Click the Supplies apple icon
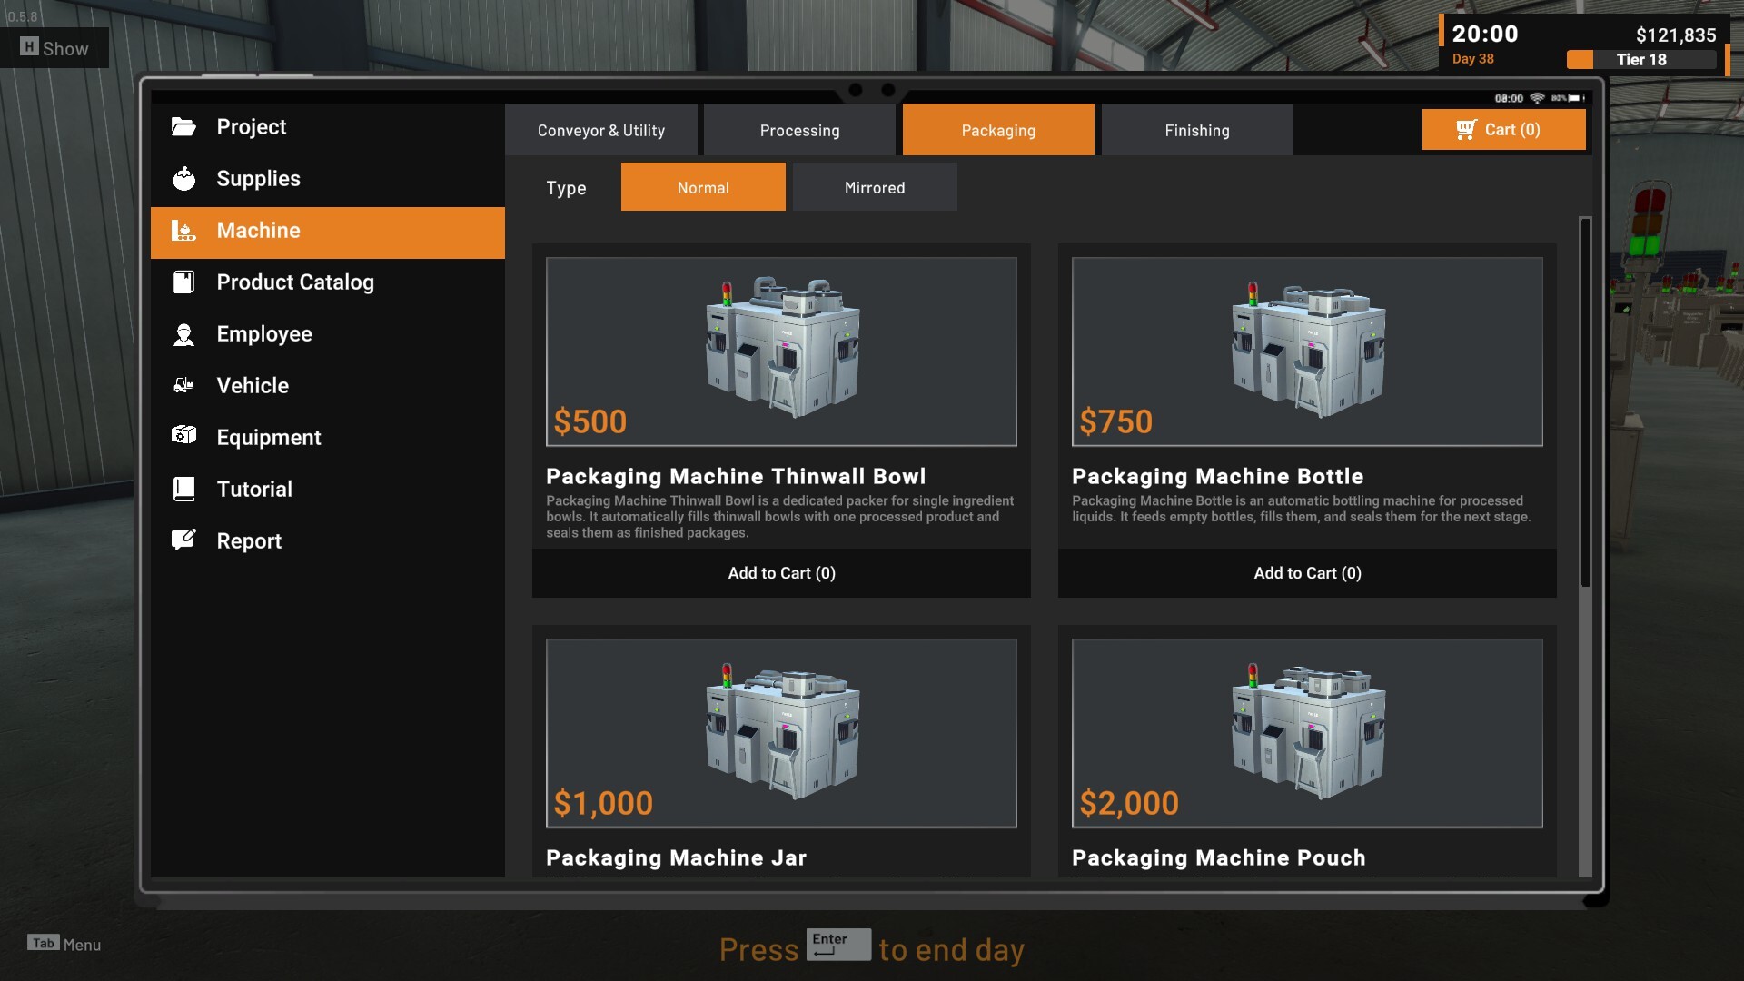The width and height of the screenshot is (1744, 981). click(x=183, y=179)
